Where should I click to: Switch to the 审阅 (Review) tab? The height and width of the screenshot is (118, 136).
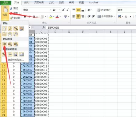(x=71, y=2)
